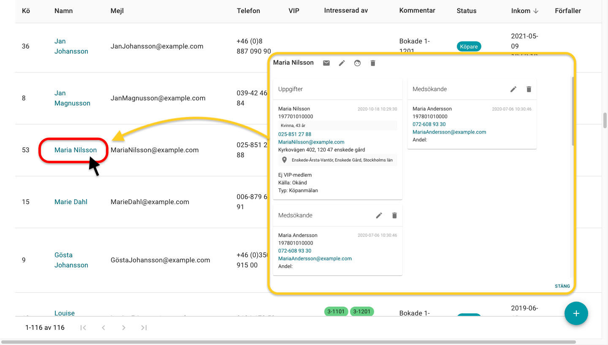Click the Köpare status chip for Jan Johansson
Image resolution: width=608 pixels, height=345 pixels.
(x=469, y=46)
